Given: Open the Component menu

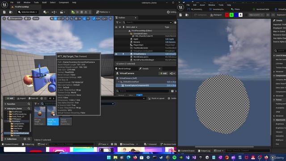Looking at the screenshot, I should [x=63, y=3].
